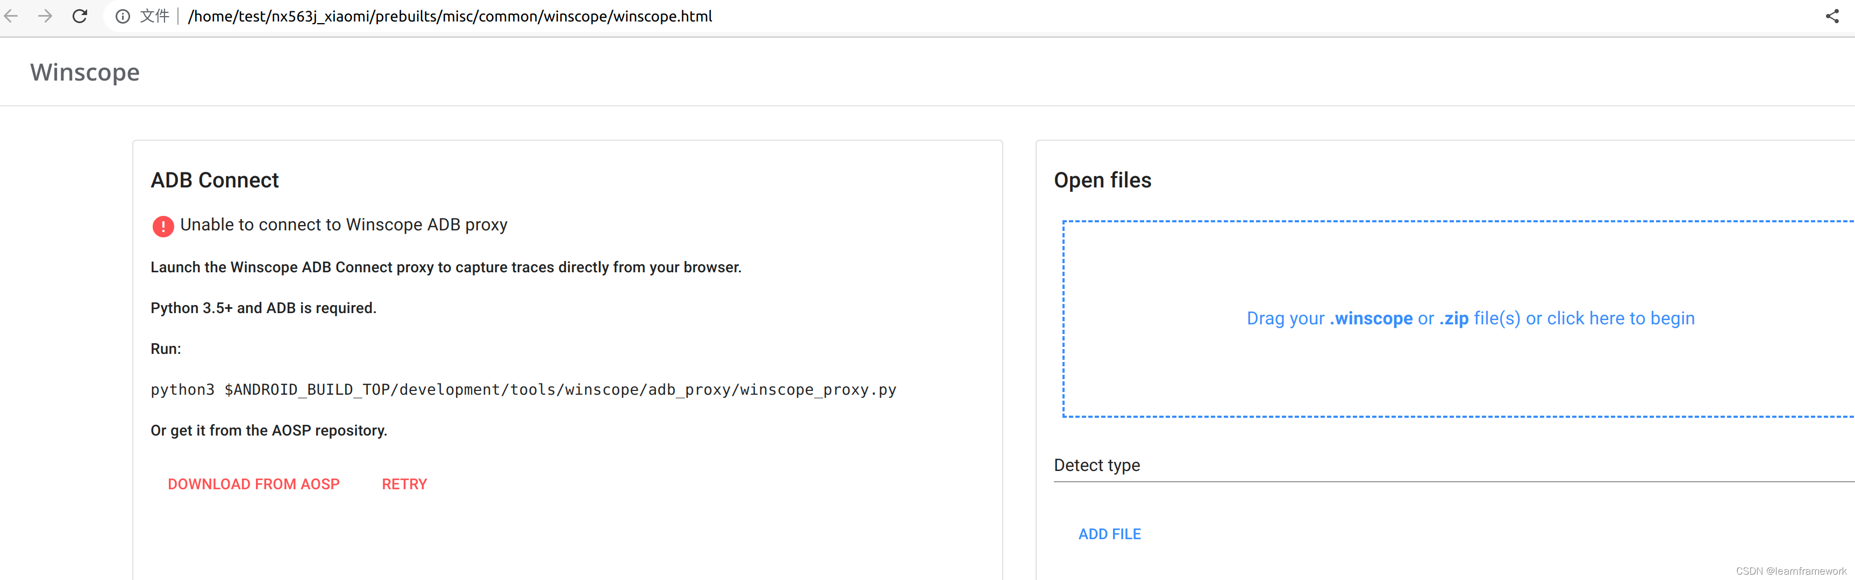Select the python3 winscope_proxy.py command text

tap(524, 389)
